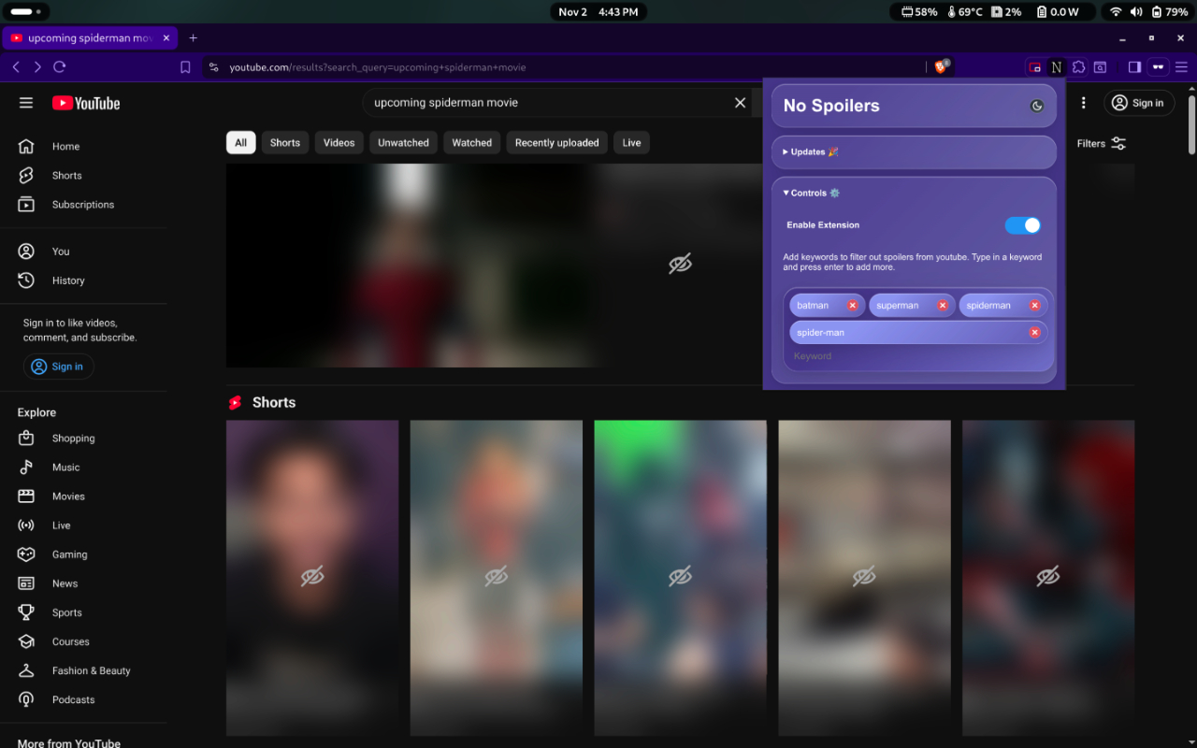Click Sign in at the top right
The height and width of the screenshot is (748, 1197).
(1139, 103)
